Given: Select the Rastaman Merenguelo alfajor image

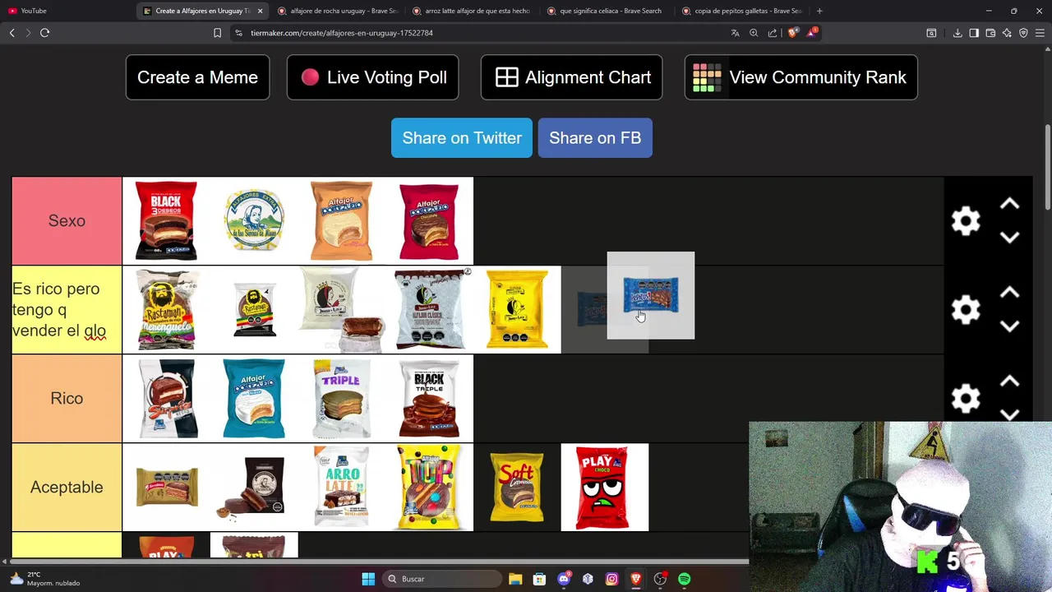Looking at the screenshot, I should pyautogui.click(x=166, y=310).
